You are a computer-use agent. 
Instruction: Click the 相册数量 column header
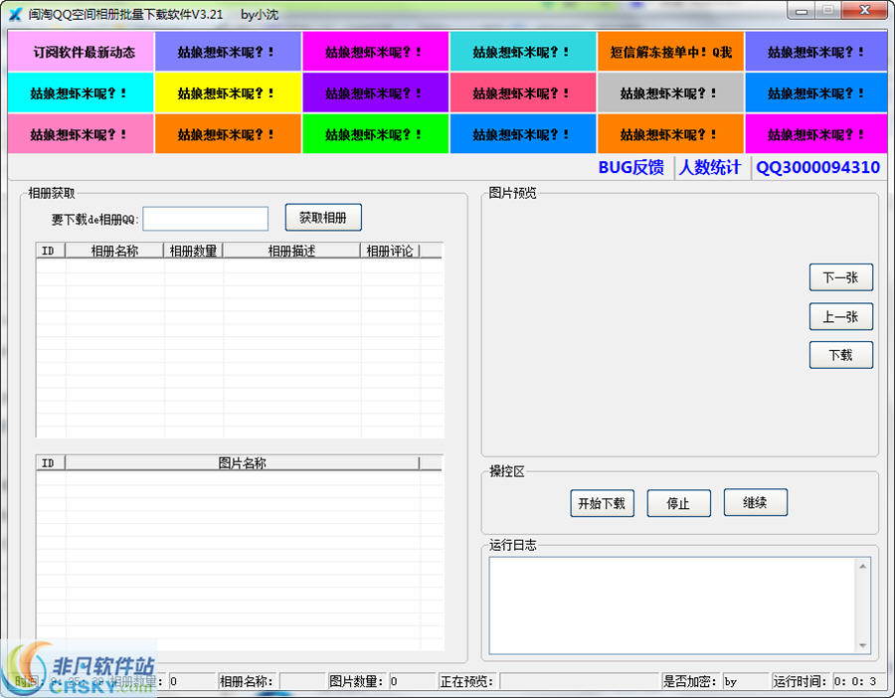tap(194, 251)
